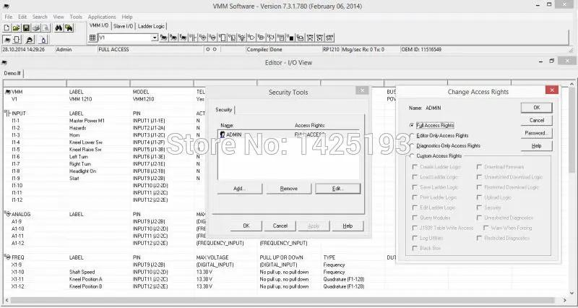Image resolution: width=578 pixels, height=308 pixels.
Task: Tick the Black Box checkbox
Action: [415, 248]
